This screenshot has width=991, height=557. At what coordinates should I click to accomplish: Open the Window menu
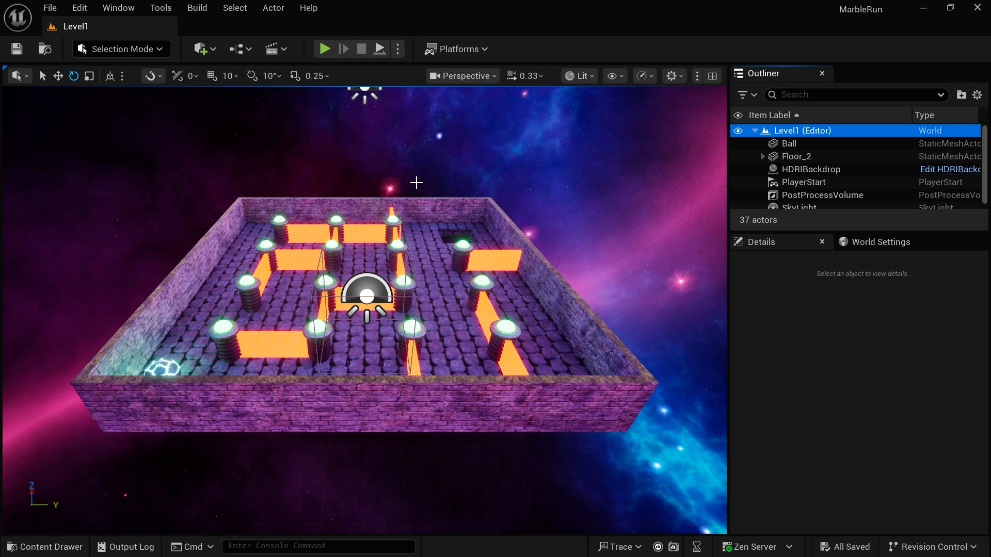tap(118, 8)
